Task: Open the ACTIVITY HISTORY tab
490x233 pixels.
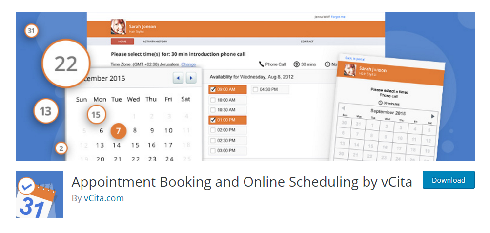Action: point(155,42)
